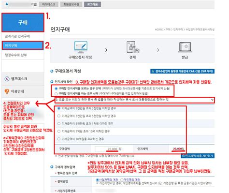Choose 1억원 초과 10억 이하 option
The image size is (229, 193).
59,132
